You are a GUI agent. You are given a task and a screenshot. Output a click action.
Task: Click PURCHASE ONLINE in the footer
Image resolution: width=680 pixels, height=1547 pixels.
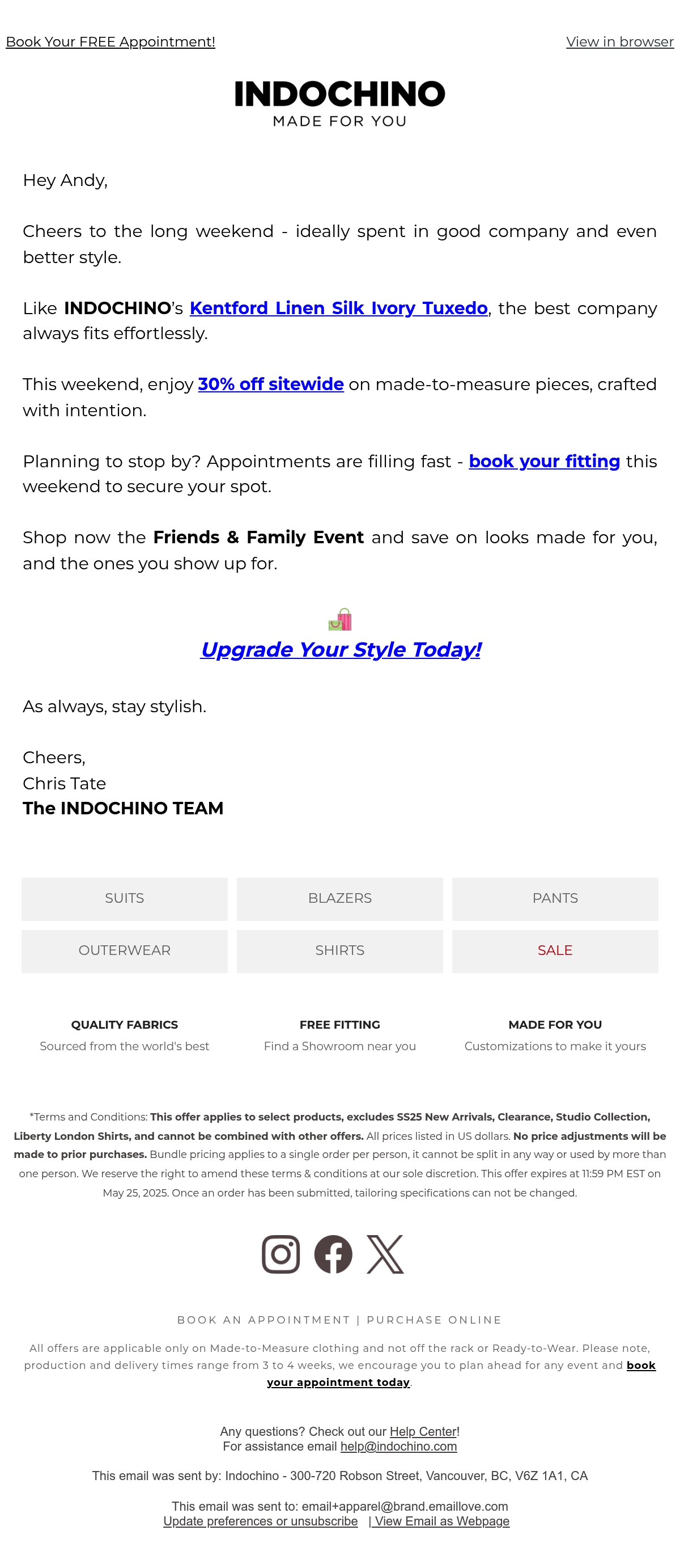point(434,1320)
